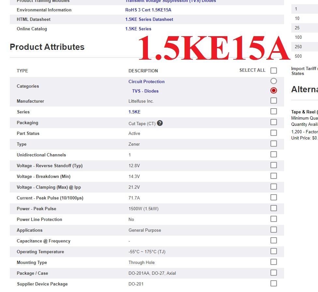The height and width of the screenshot is (292, 318).
Task: Click the Zener type value
Action: pos(134,144)
